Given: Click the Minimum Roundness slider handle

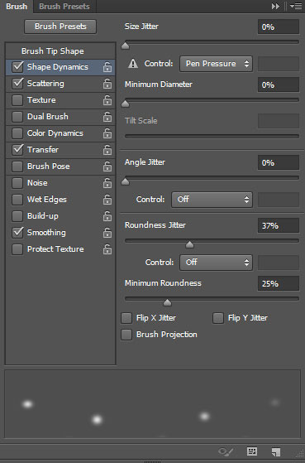Looking at the screenshot, I should (x=167, y=302).
